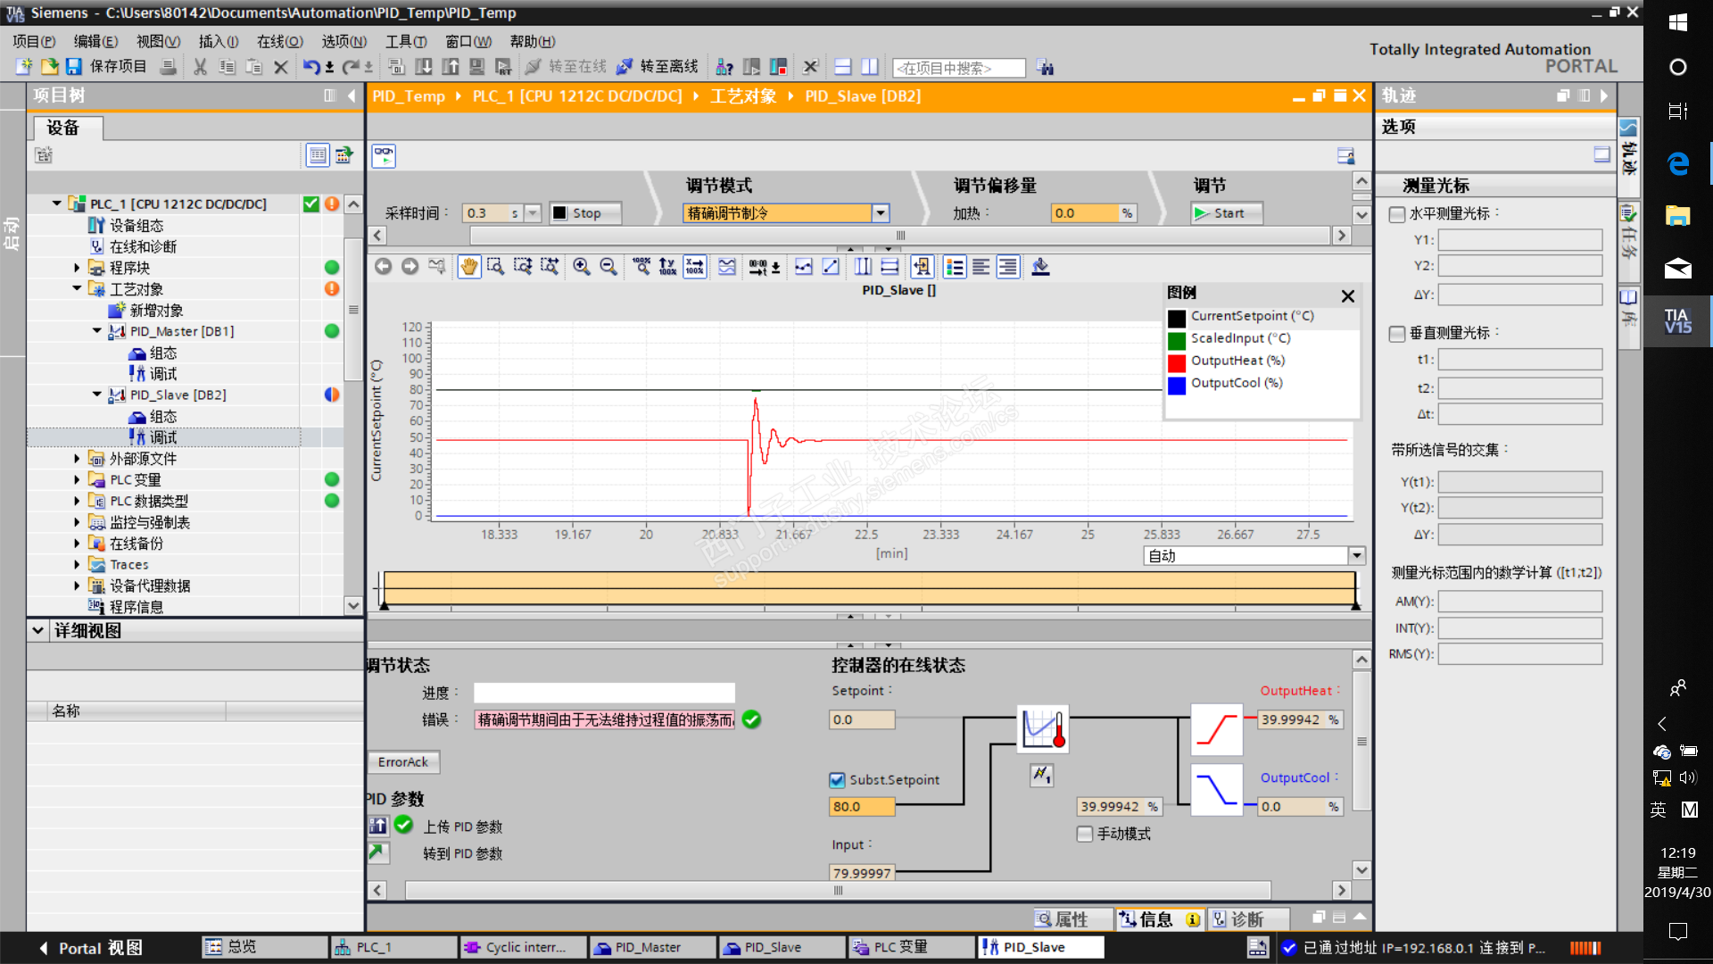The width and height of the screenshot is (1713, 964).
Task: Collapse the PID_Slave [DB2] tree node
Action: point(97,395)
